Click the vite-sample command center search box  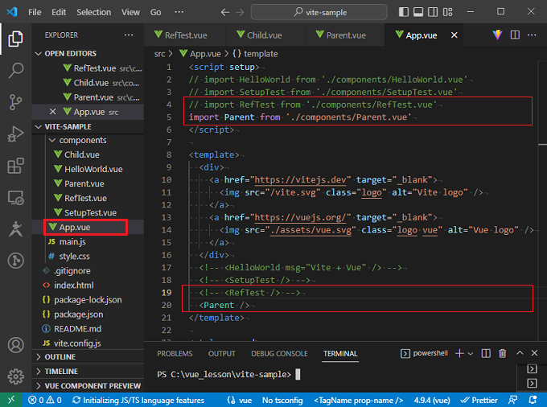click(x=319, y=12)
